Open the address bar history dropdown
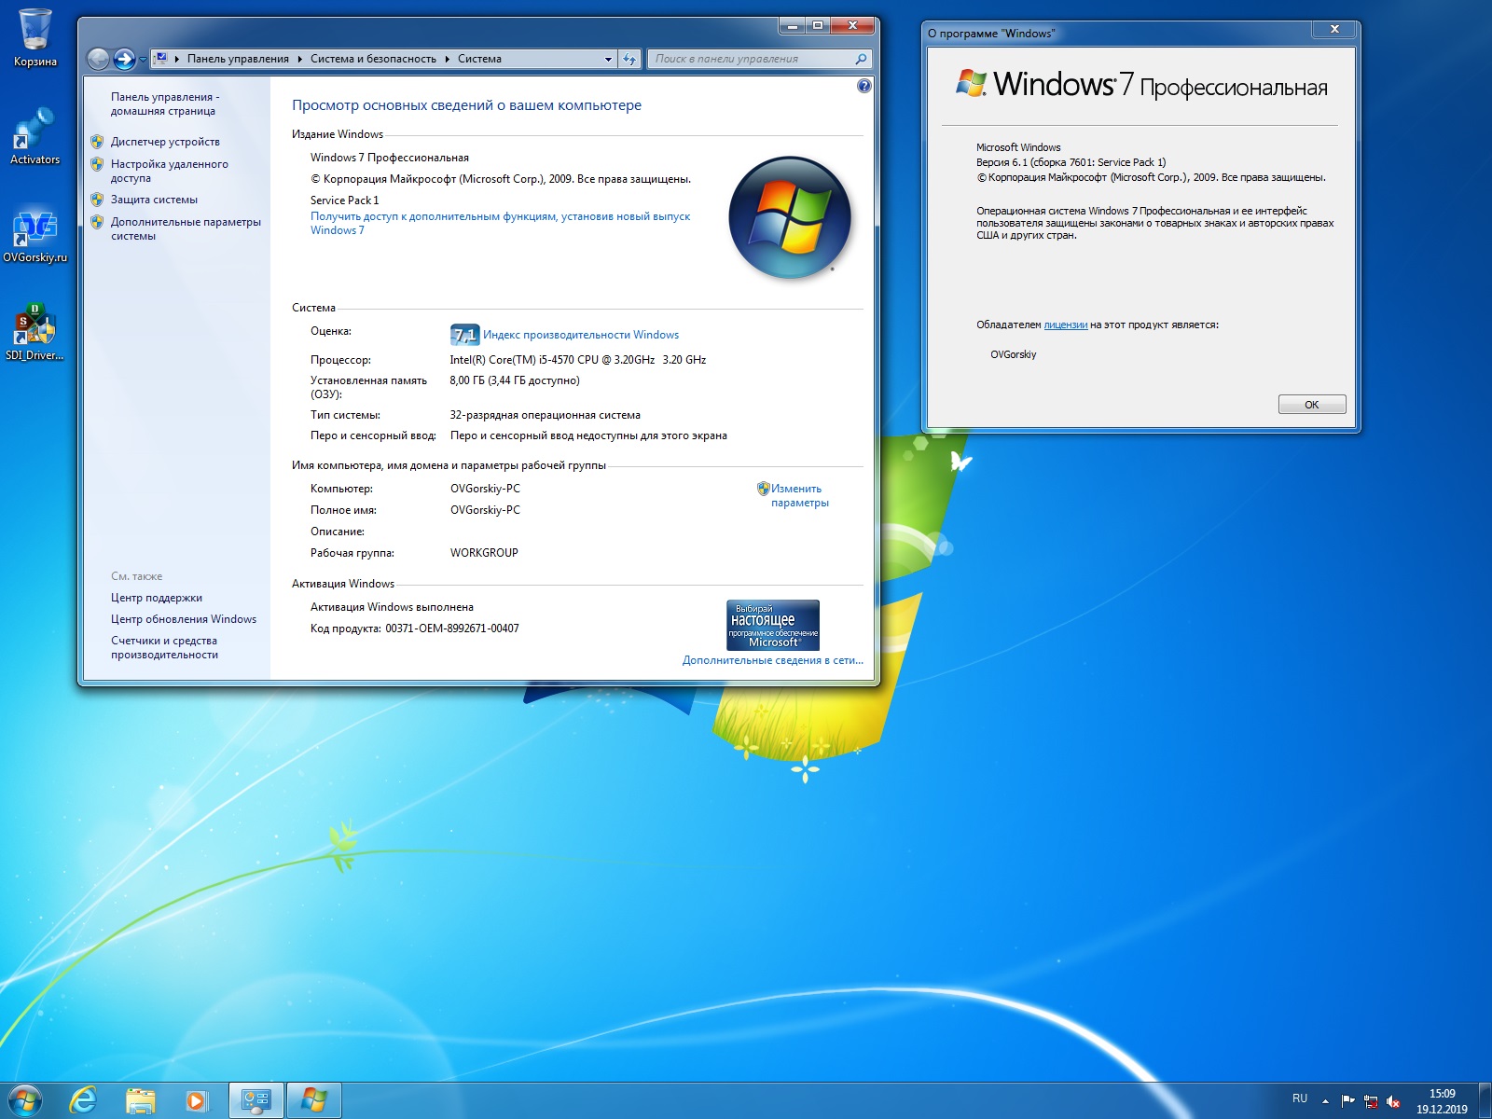1492x1119 pixels. 608,59
